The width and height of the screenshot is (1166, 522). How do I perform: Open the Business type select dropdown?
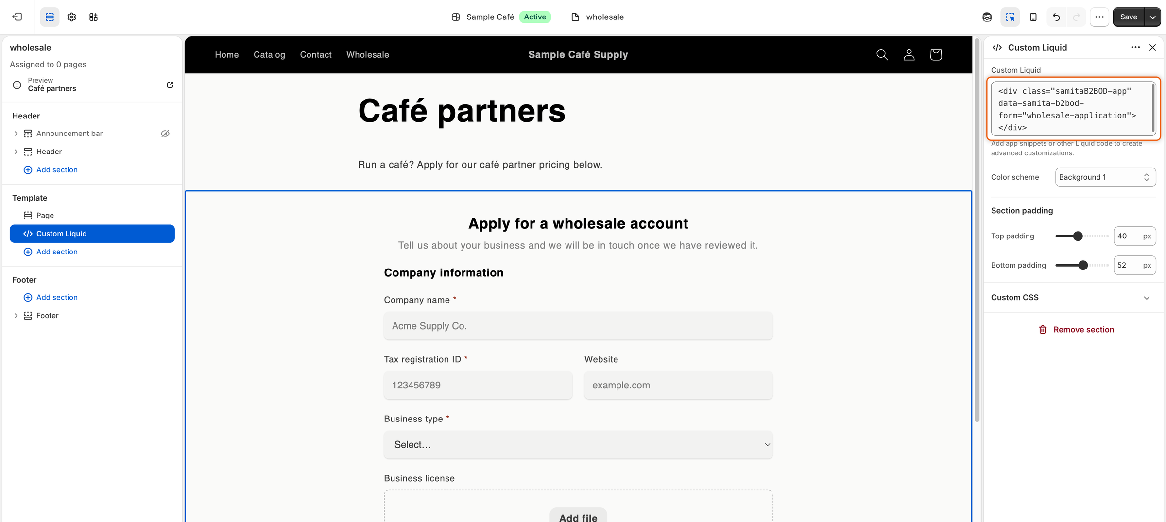click(578, 445)
